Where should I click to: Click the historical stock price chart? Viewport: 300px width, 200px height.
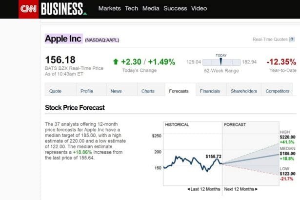192,156
